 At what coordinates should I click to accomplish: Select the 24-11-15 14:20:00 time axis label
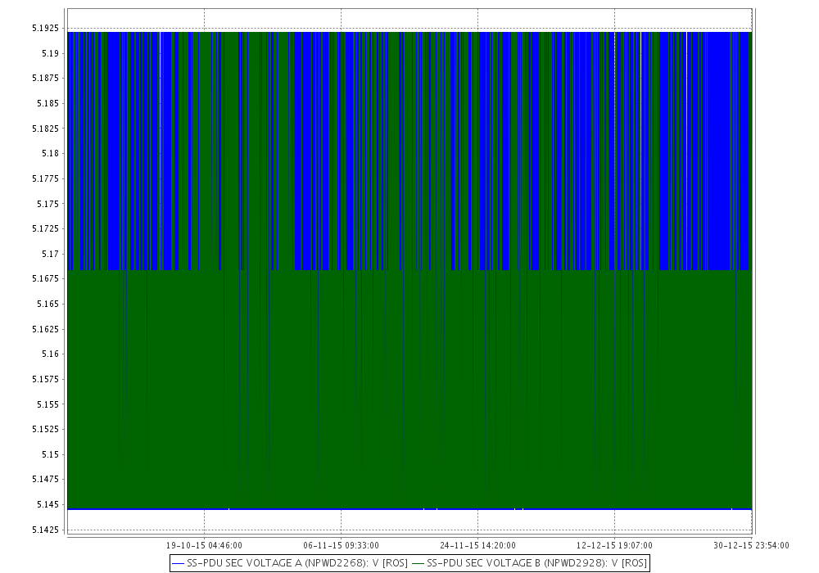pos(478,545)
